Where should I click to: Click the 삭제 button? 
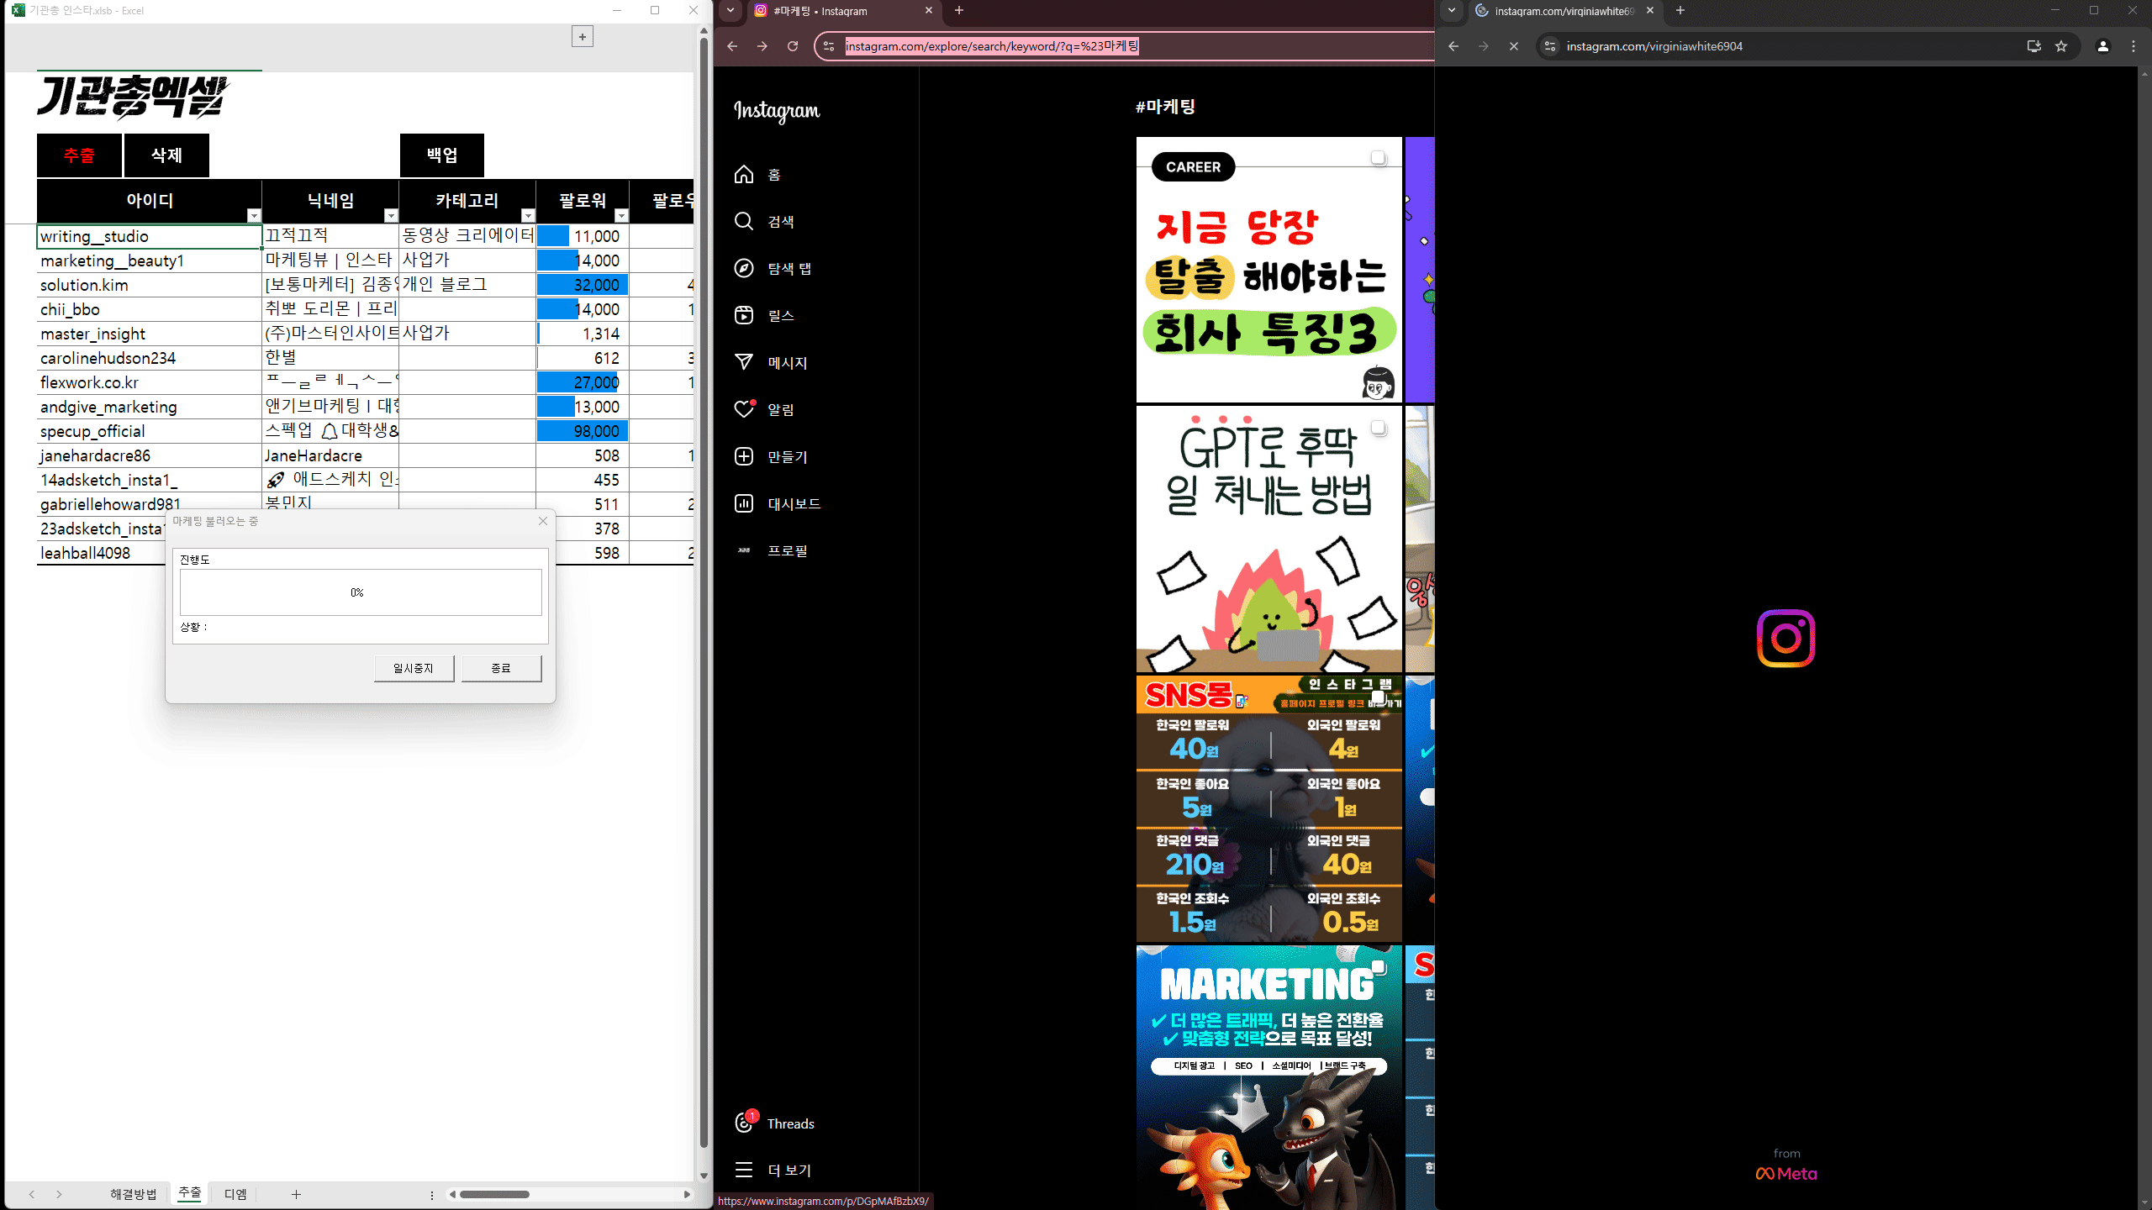click(166, 155)
